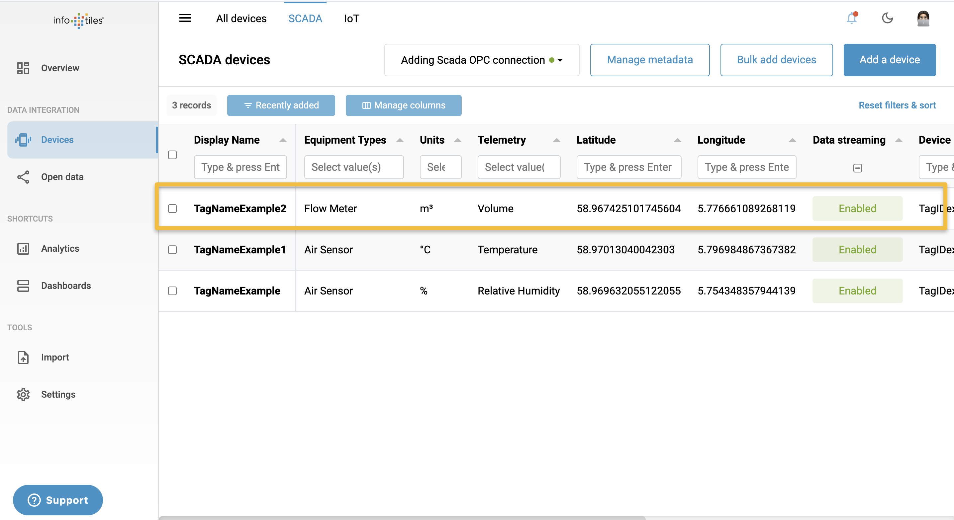Open the Equipment Types filter dropdown
Screen dimensions: 954x520
click(354, 167)
